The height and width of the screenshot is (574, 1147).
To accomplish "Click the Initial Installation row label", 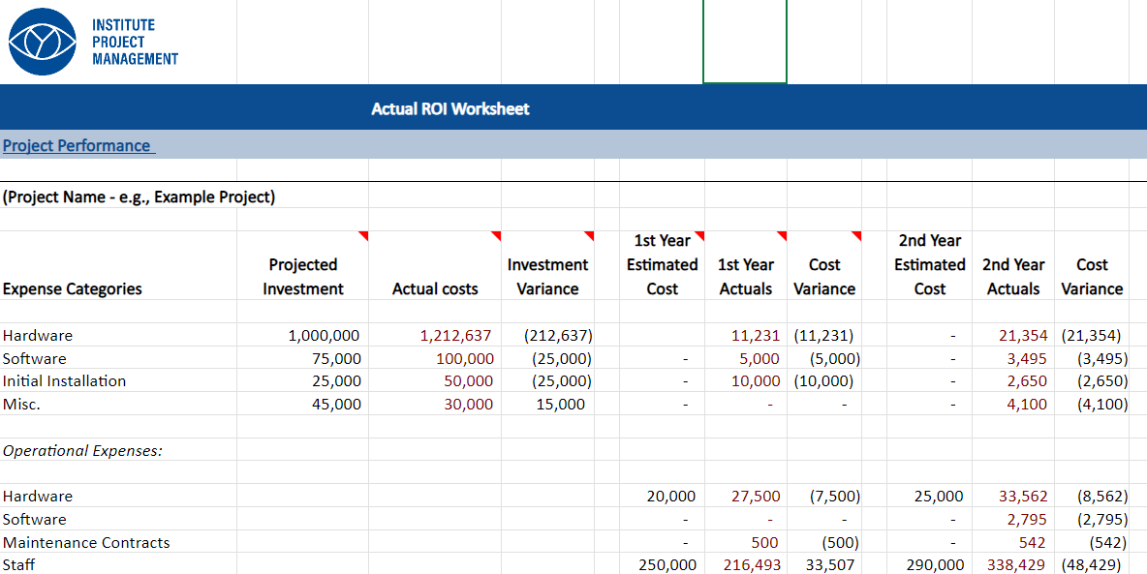I will point(64,381).
